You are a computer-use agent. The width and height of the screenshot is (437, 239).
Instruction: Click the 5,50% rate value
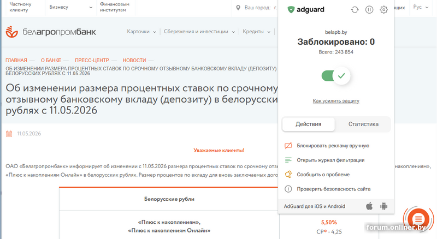[x=329, y=223]
